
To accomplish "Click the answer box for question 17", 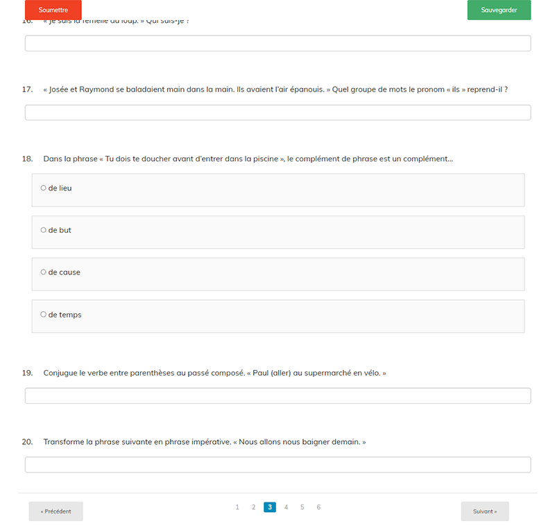I will (x=277, y=113).
